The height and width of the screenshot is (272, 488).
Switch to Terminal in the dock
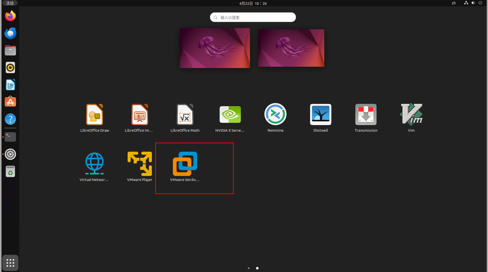pos(10,137)
